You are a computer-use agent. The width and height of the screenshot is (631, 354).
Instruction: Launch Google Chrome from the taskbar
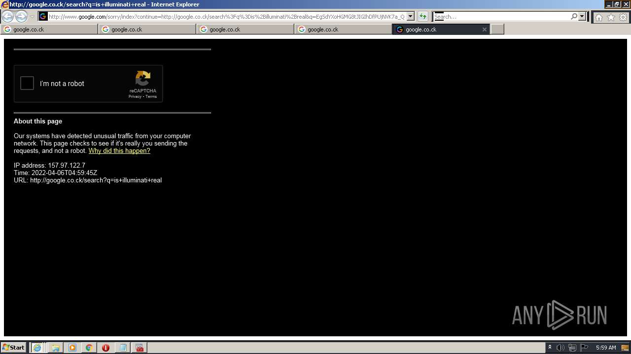pos(89,348)
